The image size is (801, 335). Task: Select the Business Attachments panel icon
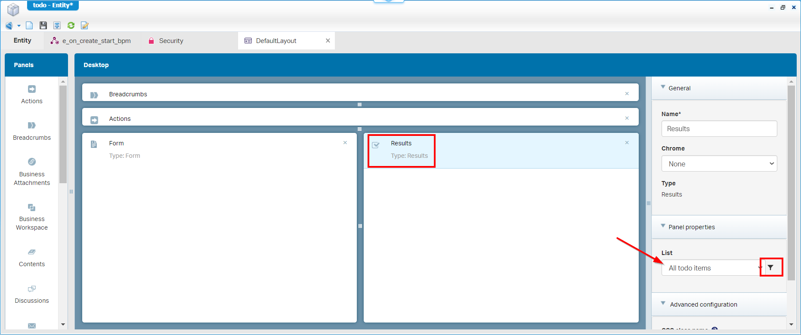pos(32,162)
